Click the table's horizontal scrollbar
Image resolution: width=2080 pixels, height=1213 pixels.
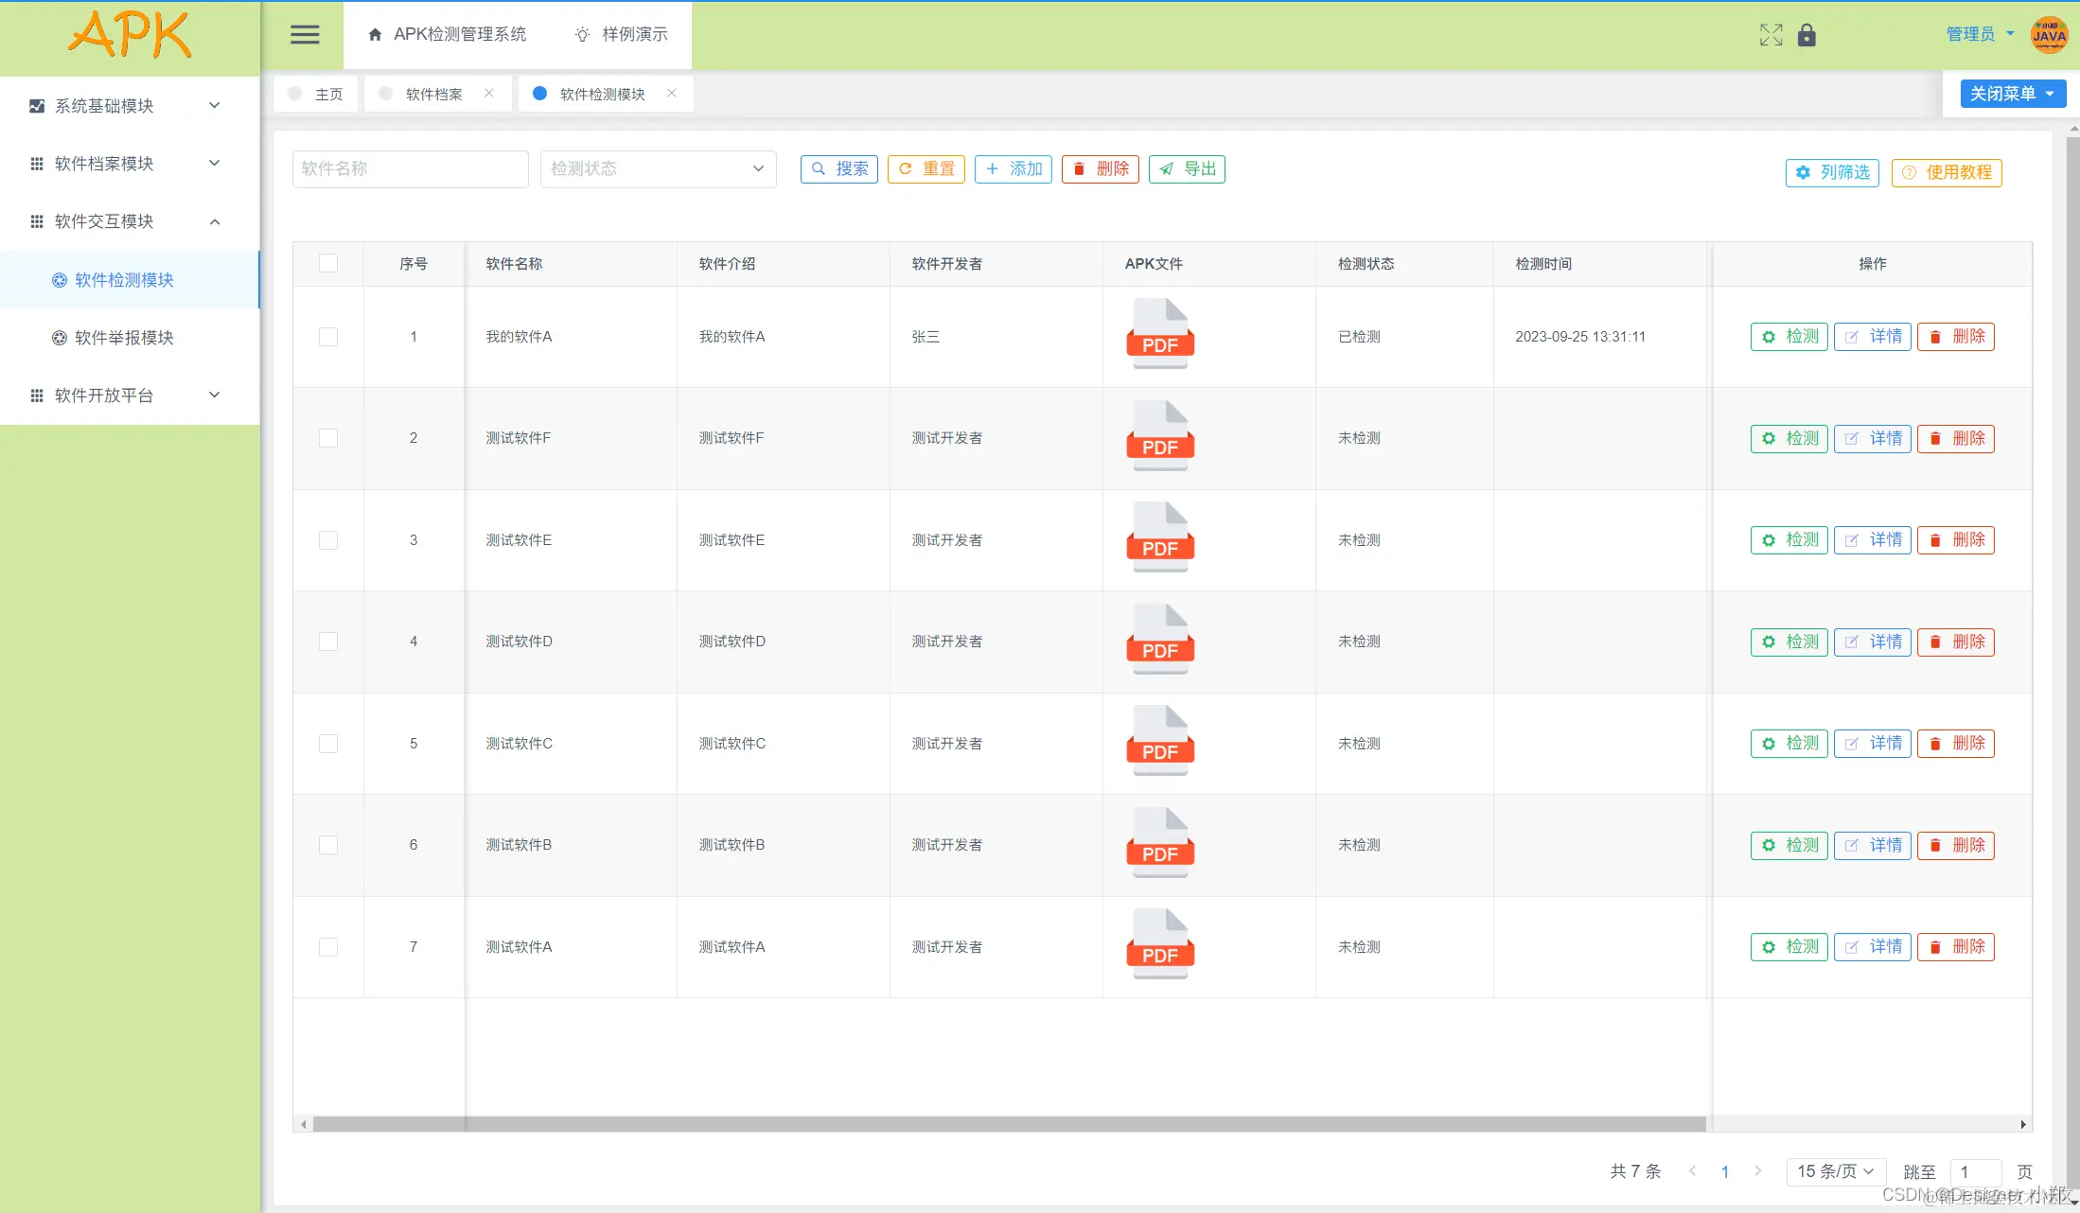[1008, 1124]
